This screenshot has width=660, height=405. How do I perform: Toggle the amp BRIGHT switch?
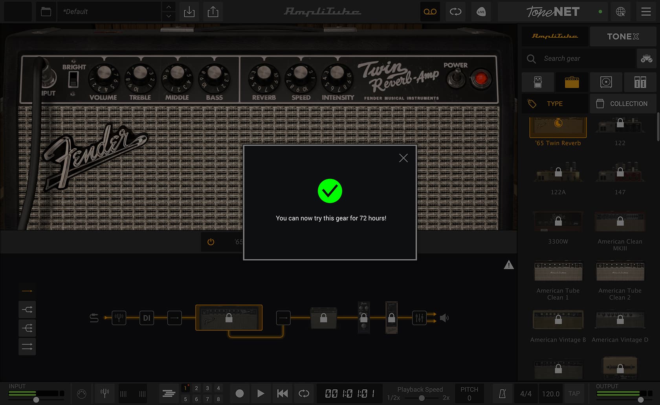tap(73, 80)
